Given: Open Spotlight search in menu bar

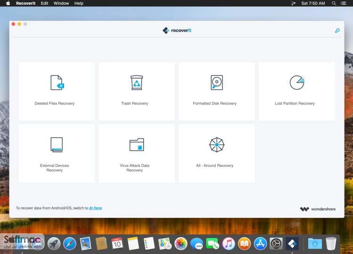Looking at the screenshot, I should click(x=334, y=3).
